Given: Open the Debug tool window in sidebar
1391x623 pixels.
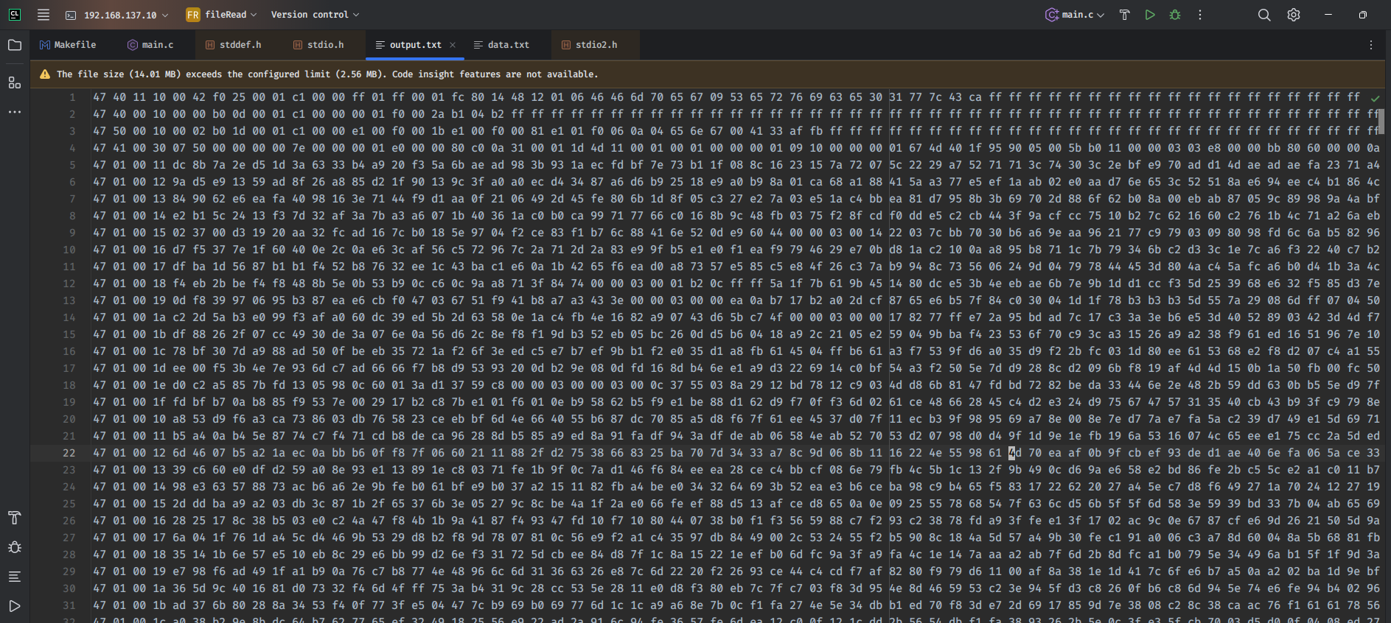Looking at the screenshot, I should 15,547.
